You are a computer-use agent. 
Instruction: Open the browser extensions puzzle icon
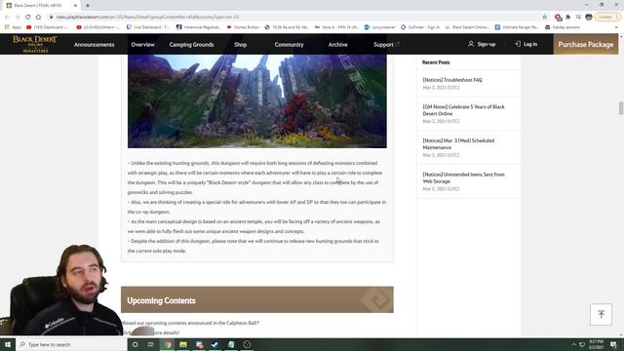tap(567, 18)
